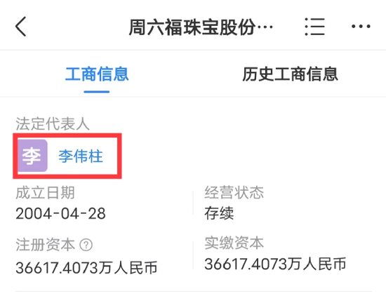
Task: Open the three-dot more options
Action: 361,27
